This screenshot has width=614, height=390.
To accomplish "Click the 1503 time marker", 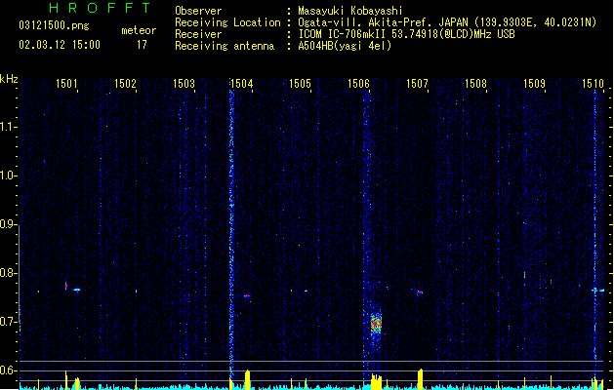I will tap(184, 83).
